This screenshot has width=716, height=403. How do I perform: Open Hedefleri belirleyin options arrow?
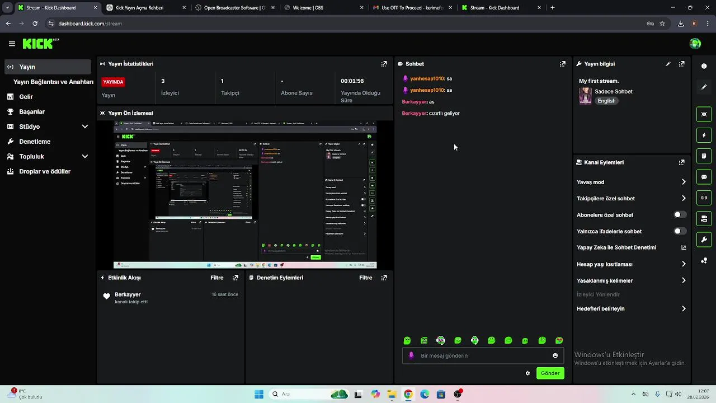tap(684, 308)
